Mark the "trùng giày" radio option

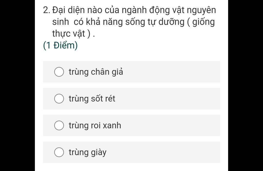[x=59, y=152]
